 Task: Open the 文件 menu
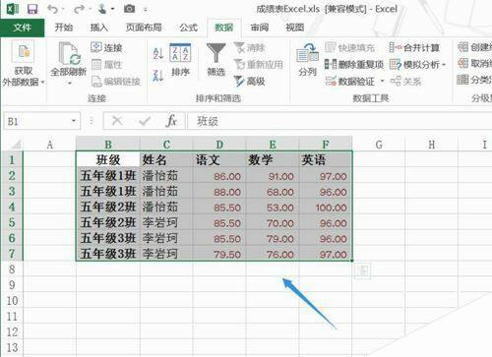click(22, 28)
